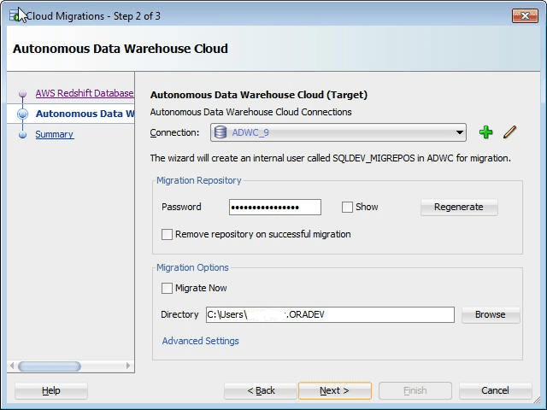This screenshot has width=547, height=410.
Task: Click the Migration Repository group label
Action: 199,180
